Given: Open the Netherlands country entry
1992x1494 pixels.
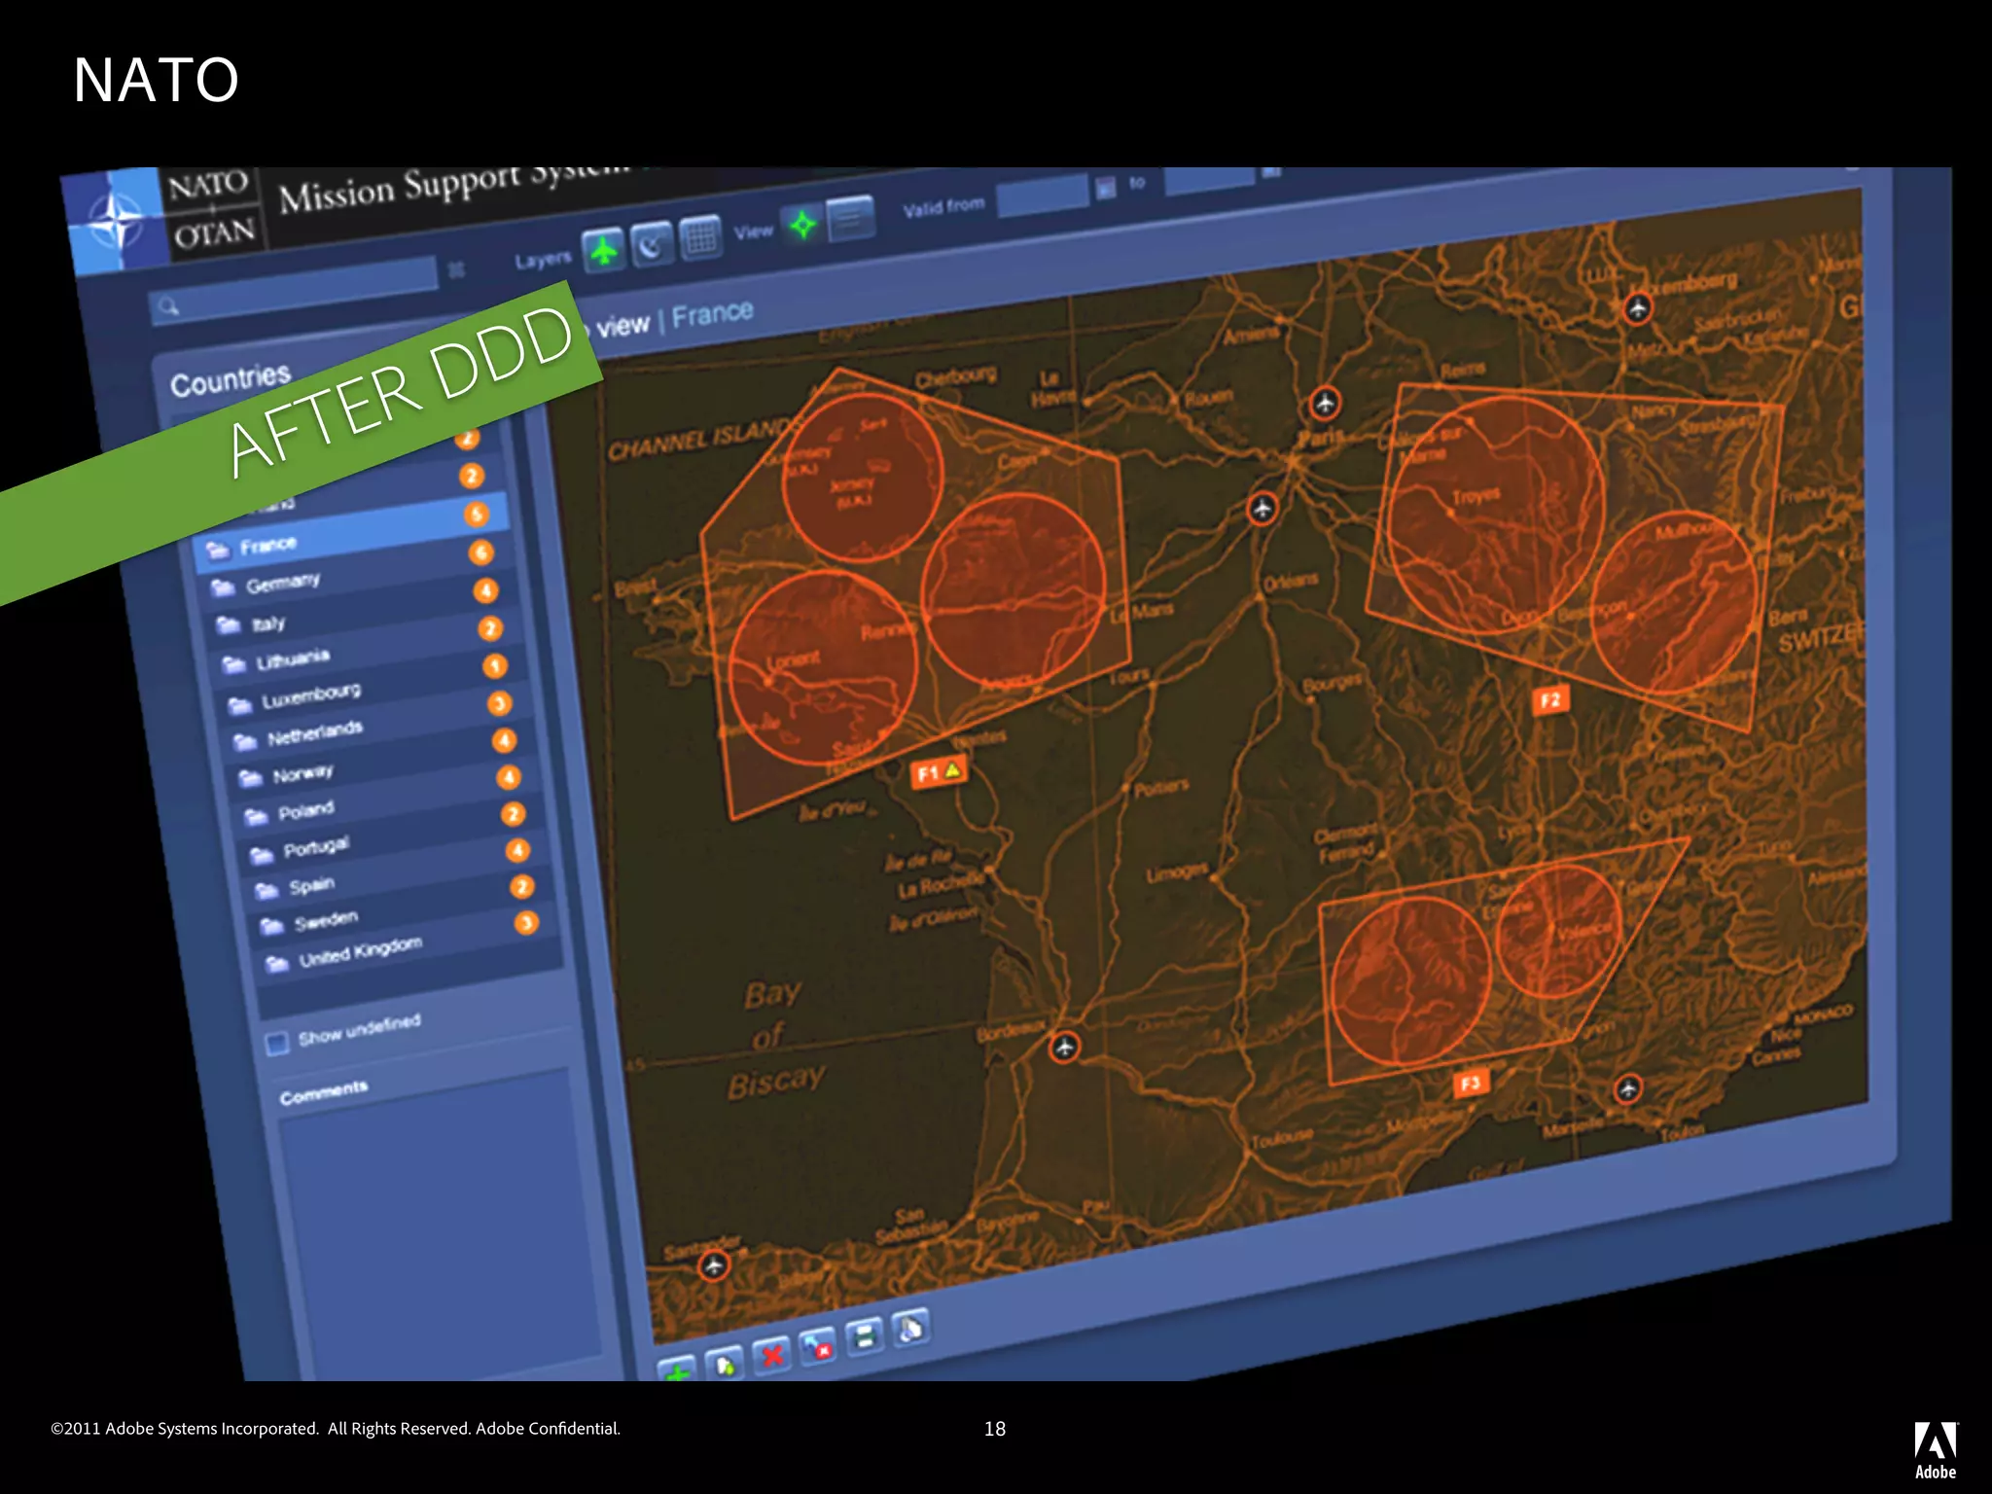Looking at the screenshot, I should coord(314,734).
